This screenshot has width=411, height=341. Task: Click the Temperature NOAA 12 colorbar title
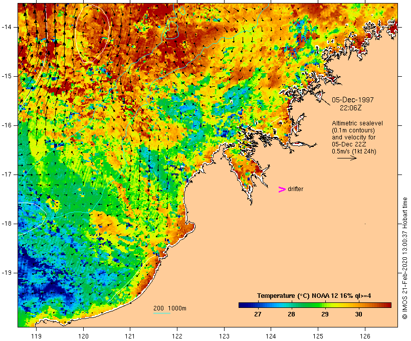314,296
